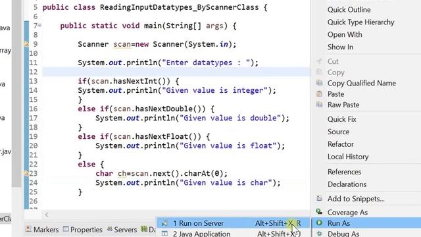This screenshot has width=421, height=237.
Task: Click the horizontal scrollbar left arrow
Action: (47, 215)
